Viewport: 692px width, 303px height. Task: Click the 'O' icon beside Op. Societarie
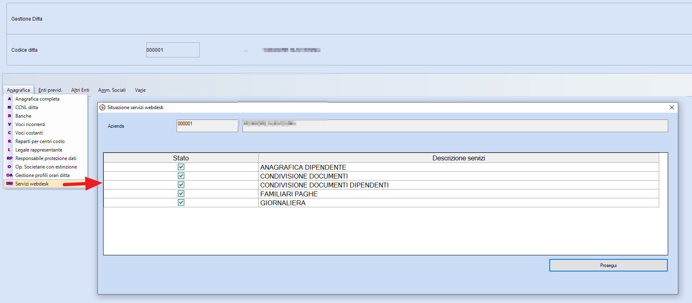point(9,167)
